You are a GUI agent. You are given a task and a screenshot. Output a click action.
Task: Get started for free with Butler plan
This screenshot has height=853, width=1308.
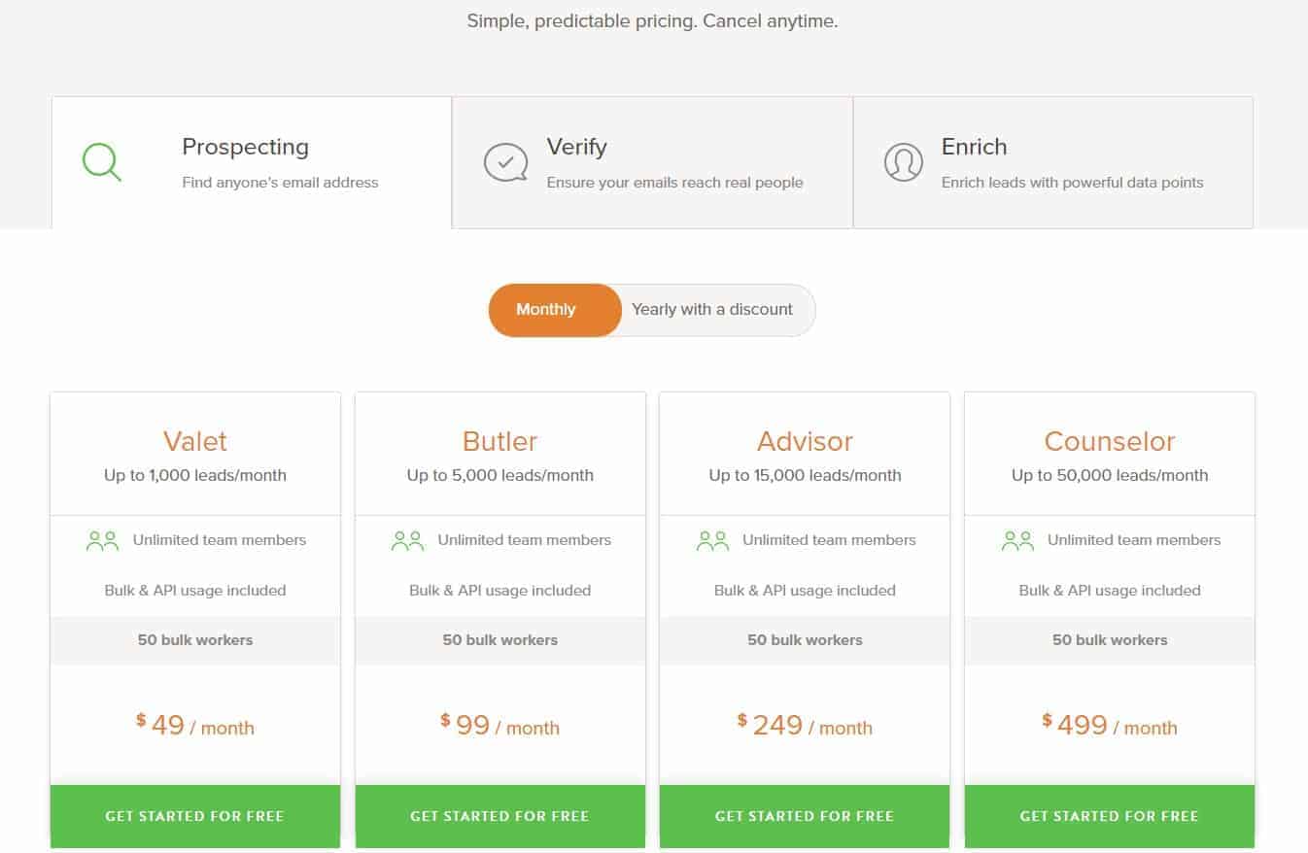click(x=500, y=816)
